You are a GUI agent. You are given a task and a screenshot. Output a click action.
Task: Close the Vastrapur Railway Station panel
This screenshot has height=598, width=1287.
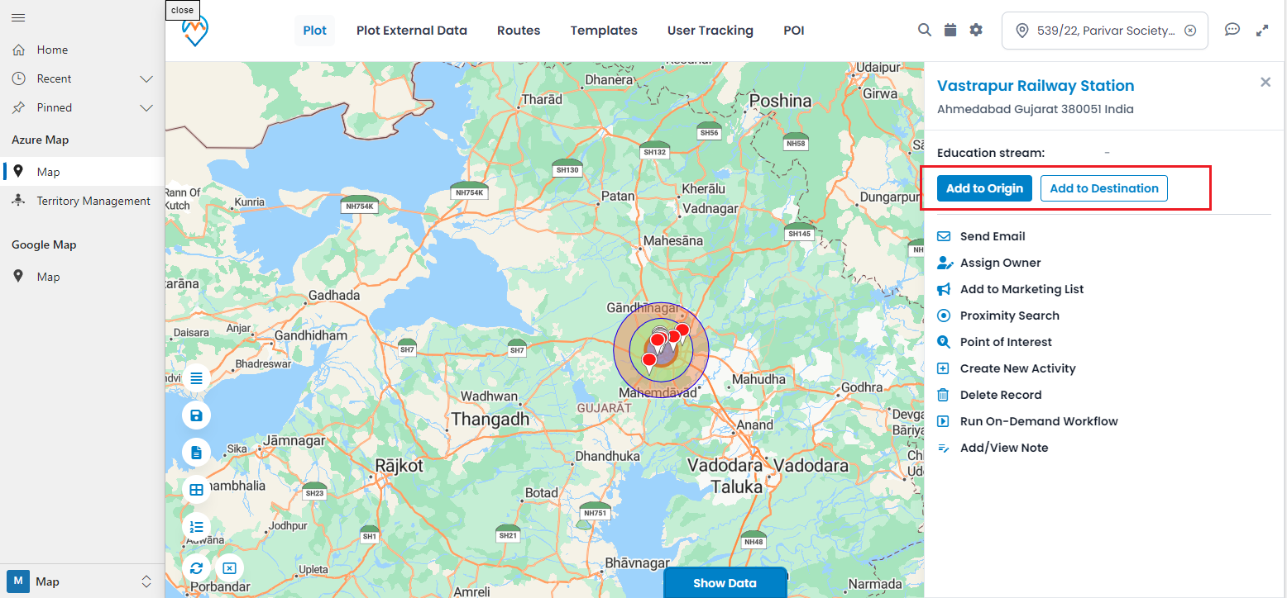click(1265, 82)
